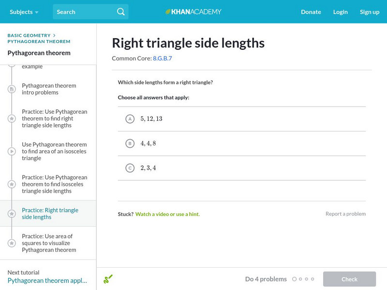Click the search magnifier icon

pos(121,12)
